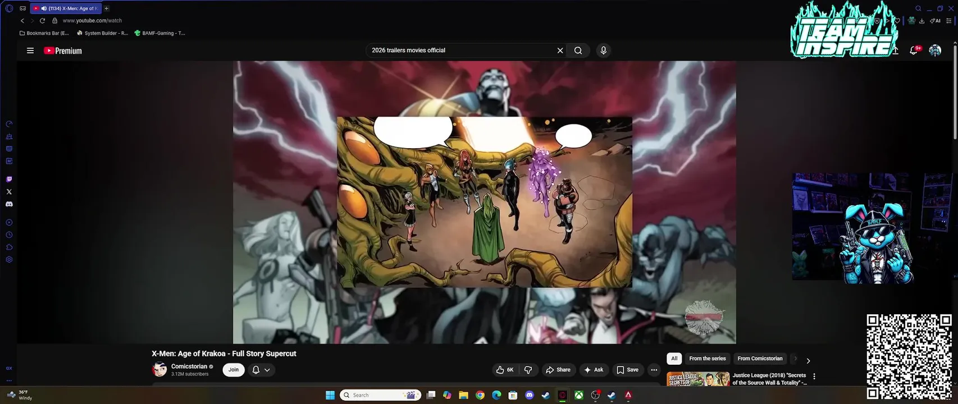Select the From Comicstorian chip
This screenshot has width=958, height=404.
pos(760,359)
